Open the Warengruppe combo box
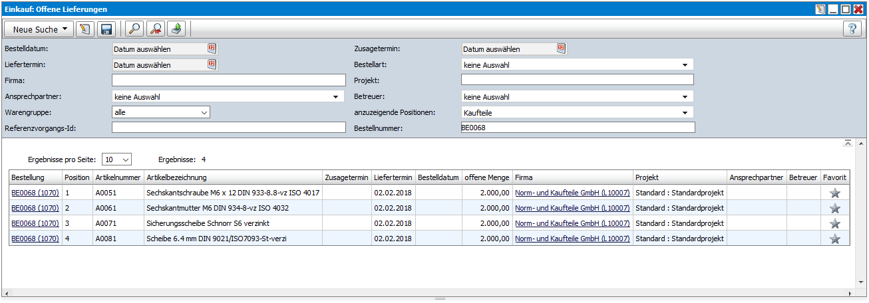 pos(161,112)
